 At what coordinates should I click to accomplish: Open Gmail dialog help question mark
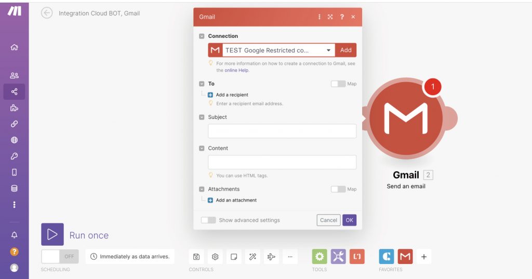[x=342, y=17]
